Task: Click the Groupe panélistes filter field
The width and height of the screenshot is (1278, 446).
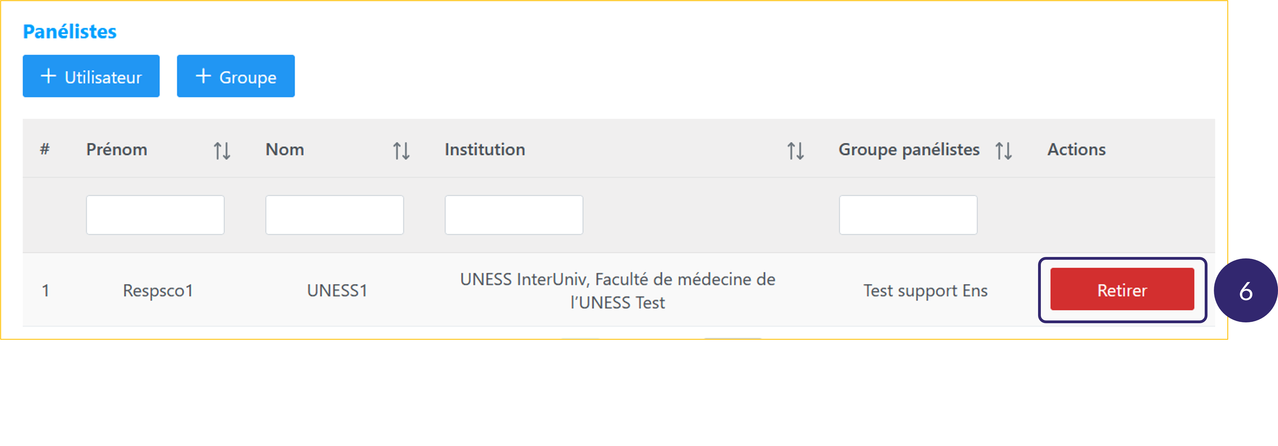Action: click(908, 215)
